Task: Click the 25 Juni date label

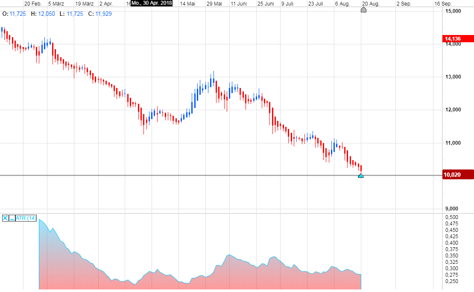Action: pyautogui.click(x=266, y=4)
